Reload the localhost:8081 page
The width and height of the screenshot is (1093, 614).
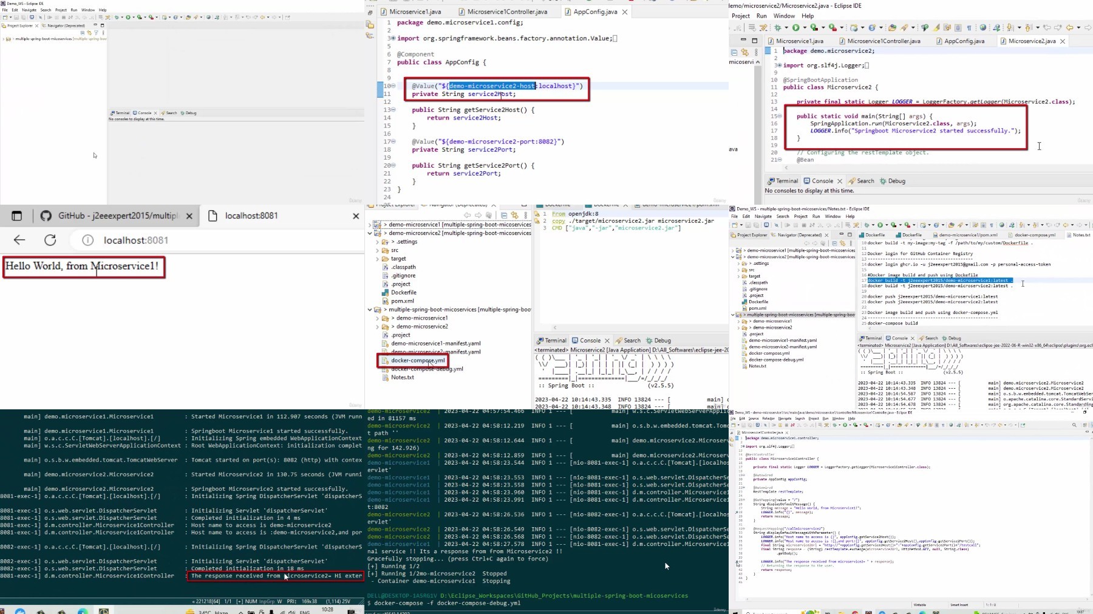coord(50,240)
